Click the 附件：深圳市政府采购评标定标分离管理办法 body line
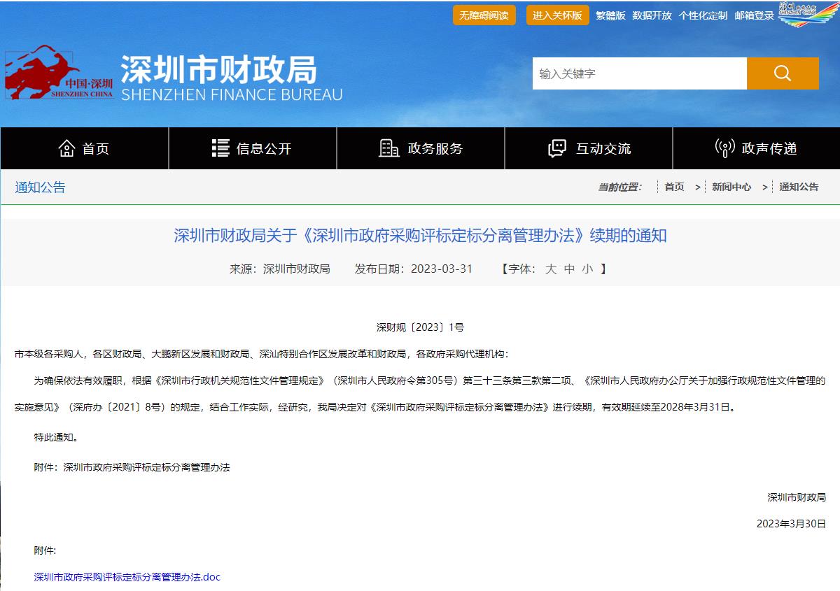Screen dimensions: 840x591 132,467
